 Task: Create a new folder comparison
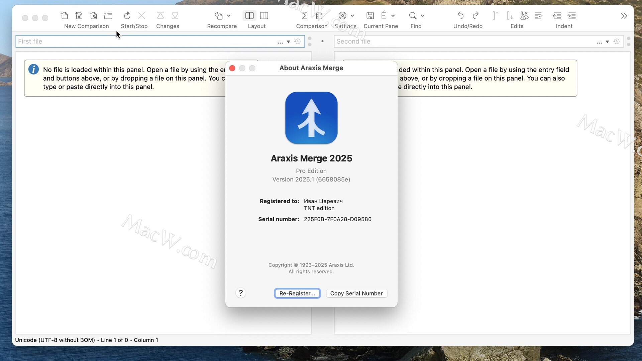click(108, 15)
